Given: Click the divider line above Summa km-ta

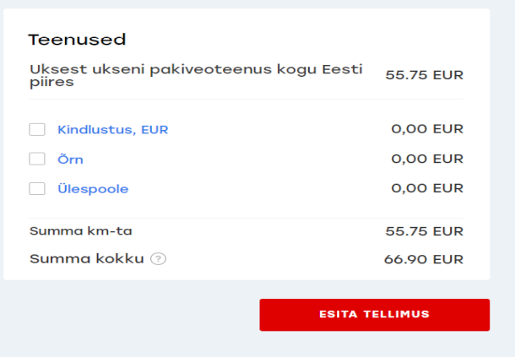Looking at the screenshot, I should point(247,219).
